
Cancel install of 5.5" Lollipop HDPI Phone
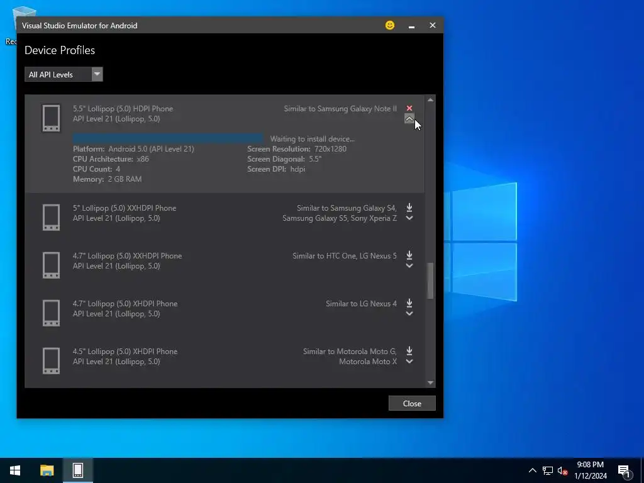tap(409, 108)
